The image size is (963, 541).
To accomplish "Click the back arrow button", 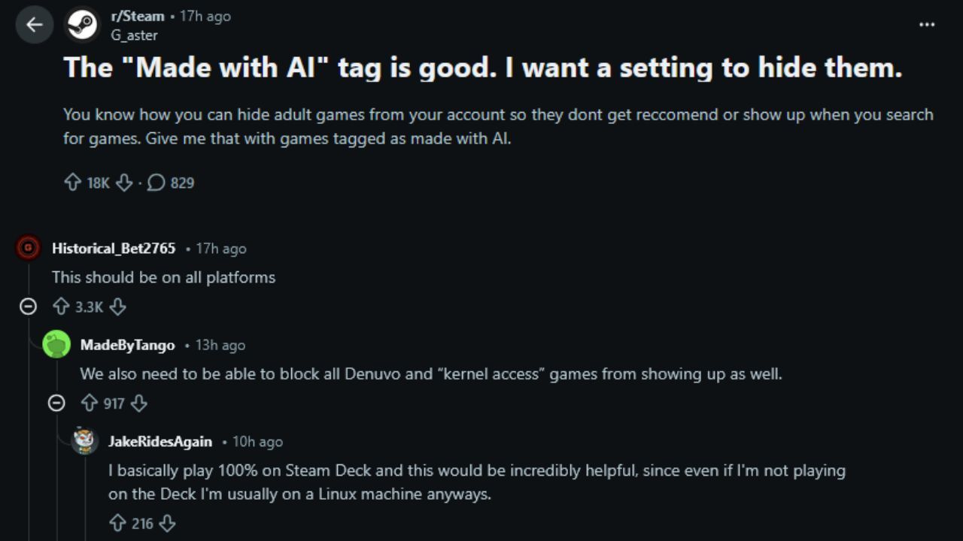I will [x=34, y=25].
